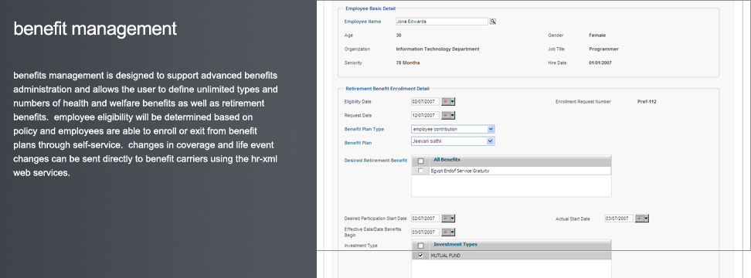The image size is (751, 278).
Task: Open calendar for Desired Participation Start Date
Action: (448, 219)
